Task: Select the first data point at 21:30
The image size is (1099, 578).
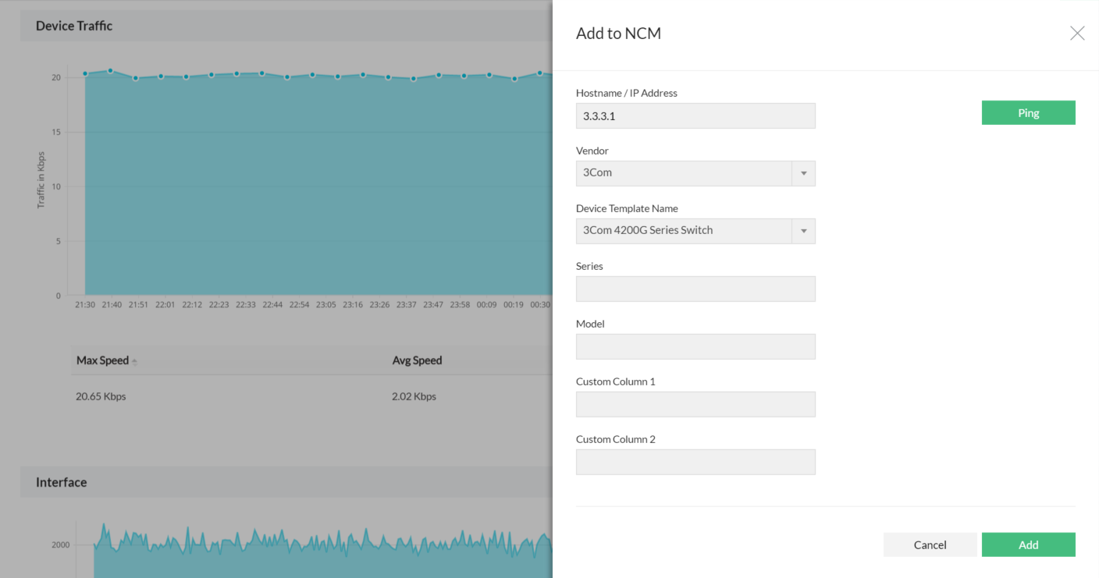Action: pyautogui.click(x=85, y=74)
